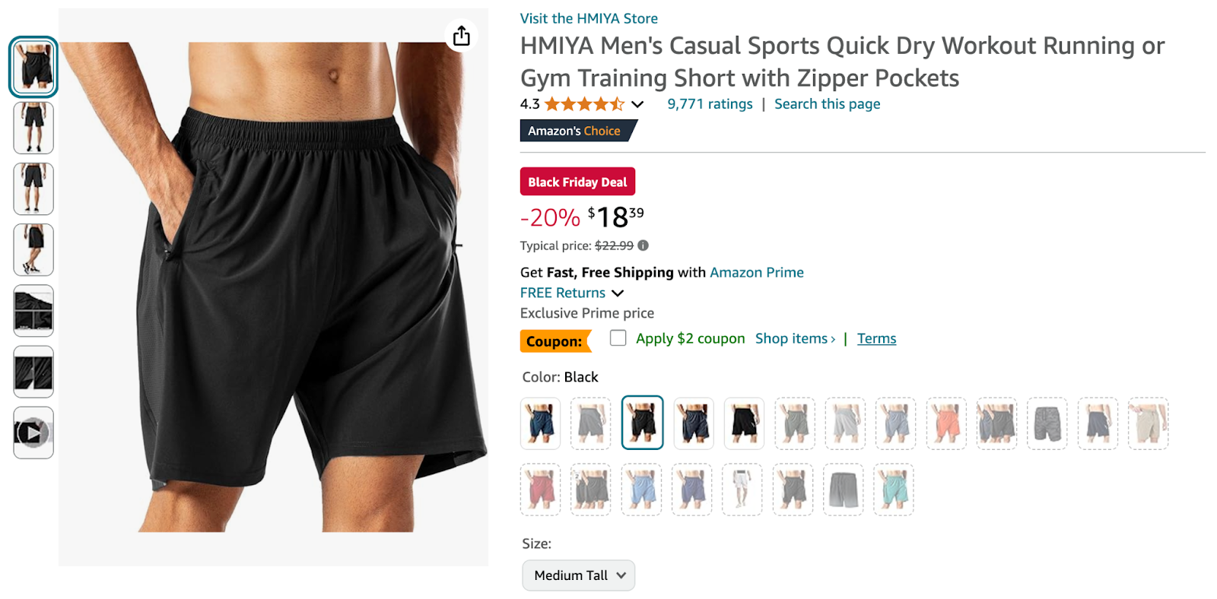
Task: Open Search this page
Action: 827,103
